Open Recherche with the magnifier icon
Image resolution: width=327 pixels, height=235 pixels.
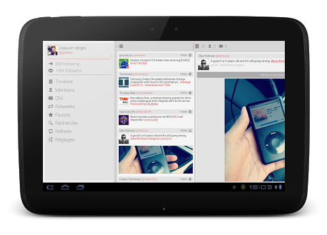50,123
